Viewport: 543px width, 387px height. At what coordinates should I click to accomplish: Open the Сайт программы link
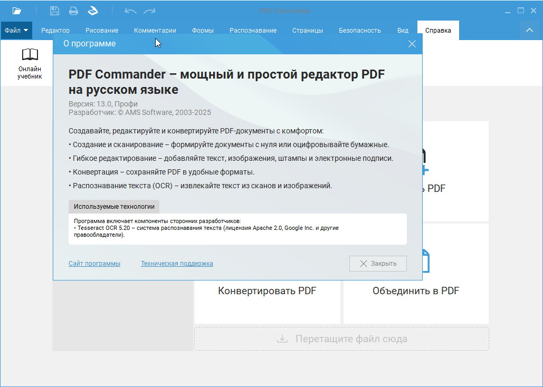point(94,264)
